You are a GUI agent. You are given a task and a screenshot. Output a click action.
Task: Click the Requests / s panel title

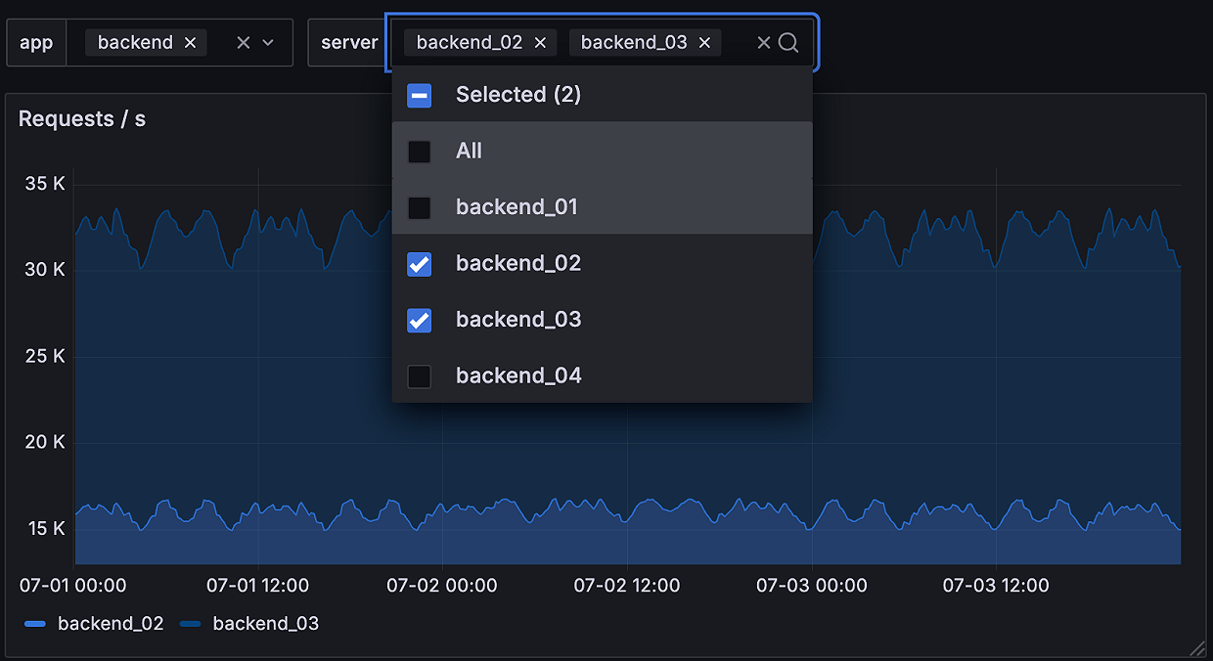82,118
